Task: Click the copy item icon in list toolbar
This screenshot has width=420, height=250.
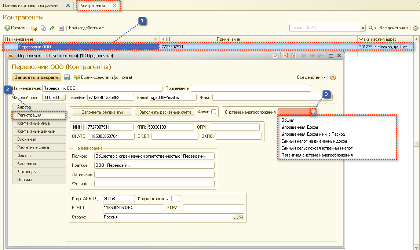Action: 43,28
